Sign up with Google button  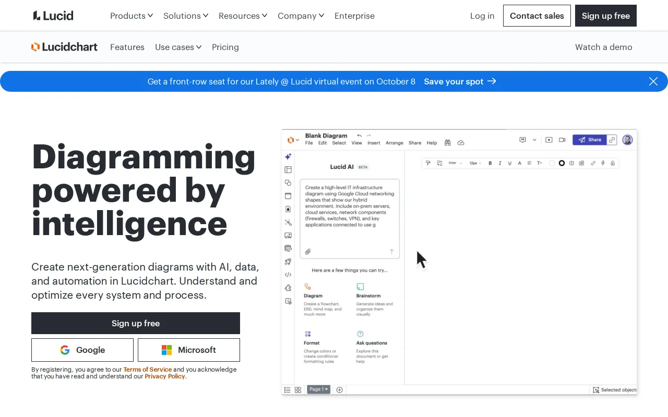pos(82,350)
